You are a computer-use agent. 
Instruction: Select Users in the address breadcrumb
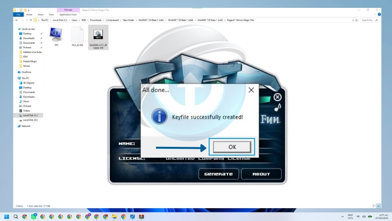tap(74, 20)
